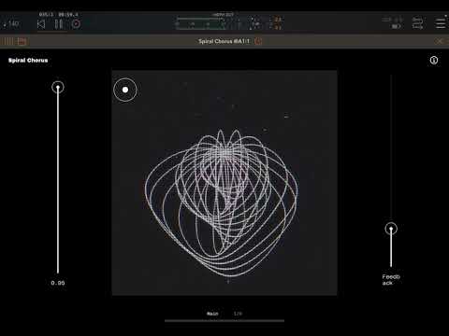The height and width of the screenshot is (336, 449).
Task: Click the 0.95 value readout
Action: (58, 283)
